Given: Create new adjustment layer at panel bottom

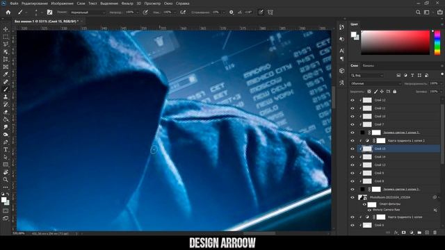Looking at the screenshot, I should pyautogui.click(x=412, y=233).
